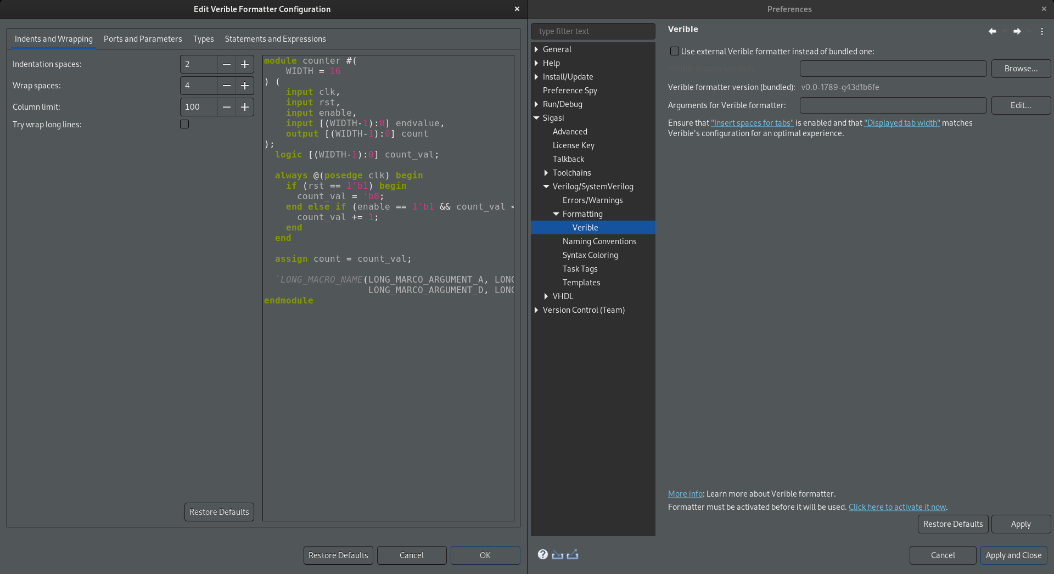The height and width of the screenshot is (574, 1054).
Task: Select Talkback preference page
Action: [x=568, y=159]
